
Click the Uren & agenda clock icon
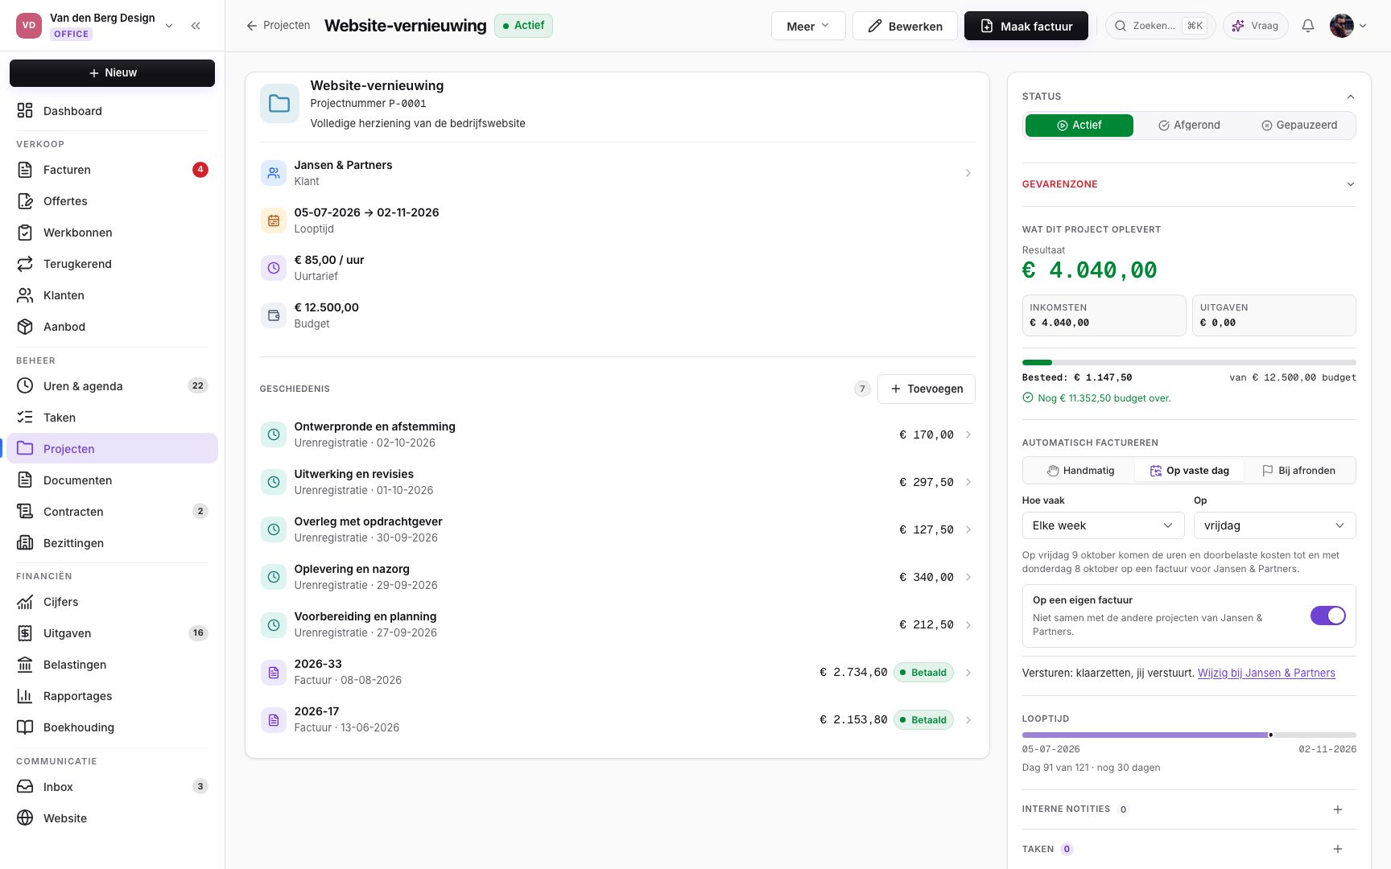pos(25,386)
